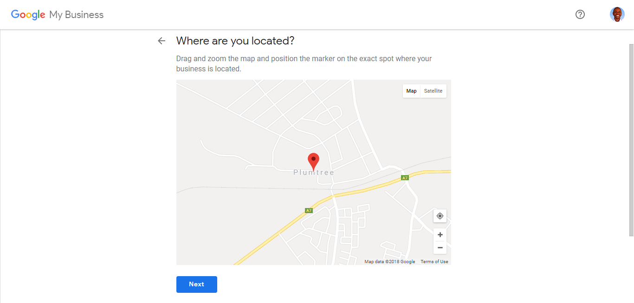Image resolution: width=634 pixels, height=303 pixels.
Task: Zoom in with the plus button
Action: pyautogui.click(x=440, y=235)
